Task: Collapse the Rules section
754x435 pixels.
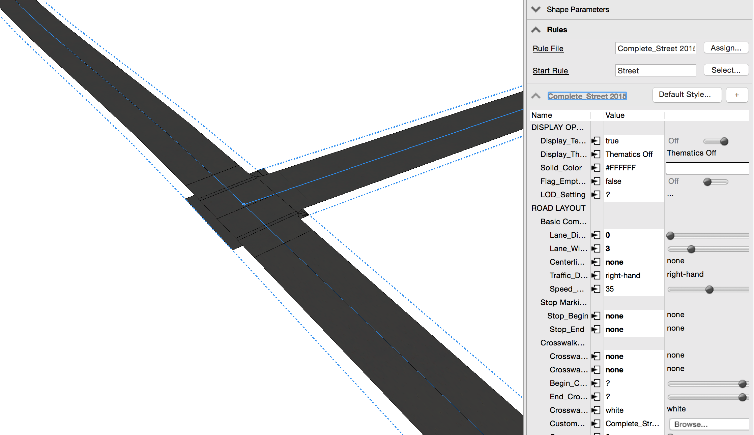Action: (x=536, y=30)
